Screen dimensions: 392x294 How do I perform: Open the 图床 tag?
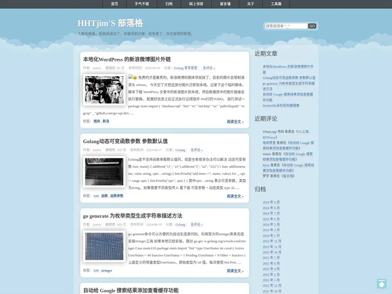click(x=97, y=121)
